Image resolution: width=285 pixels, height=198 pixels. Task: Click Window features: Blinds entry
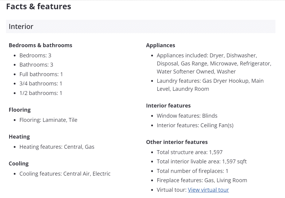187,116
